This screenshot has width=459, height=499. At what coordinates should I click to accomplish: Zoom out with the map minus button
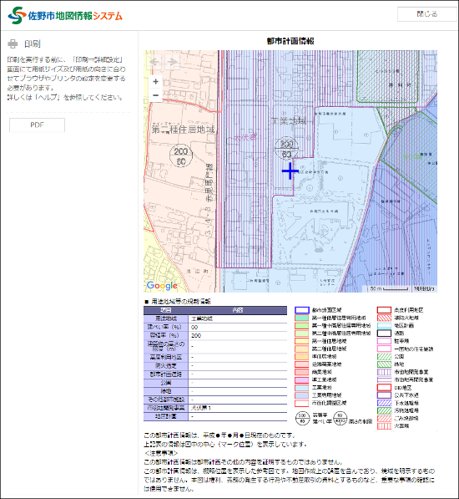coord(156,95)
